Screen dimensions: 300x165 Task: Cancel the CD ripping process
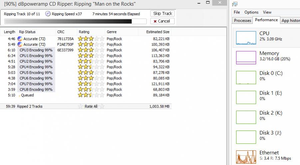162,21
